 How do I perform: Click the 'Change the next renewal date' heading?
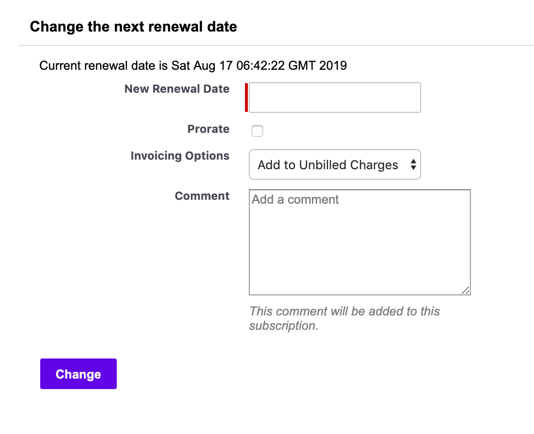coord(133,26)
